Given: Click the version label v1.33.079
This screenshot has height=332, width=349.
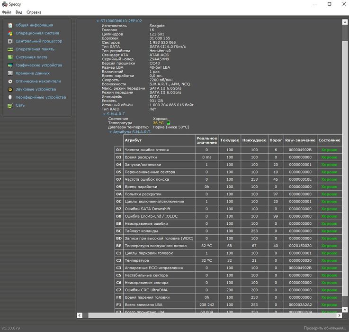Looking at the screenshot, I should pos(11,328).
